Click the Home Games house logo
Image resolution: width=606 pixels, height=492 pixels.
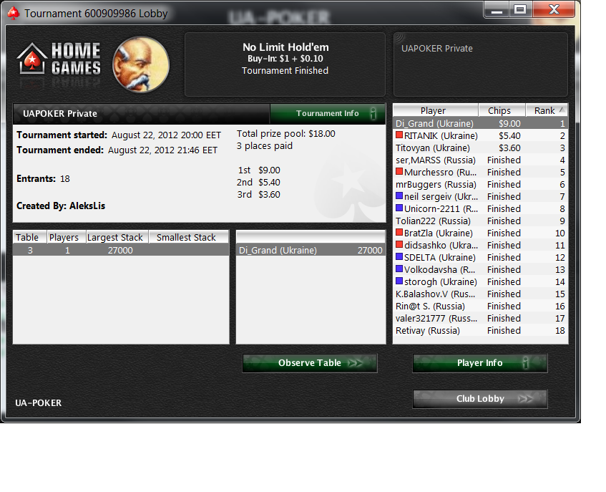pyautogui.click(x=31, y=58)
